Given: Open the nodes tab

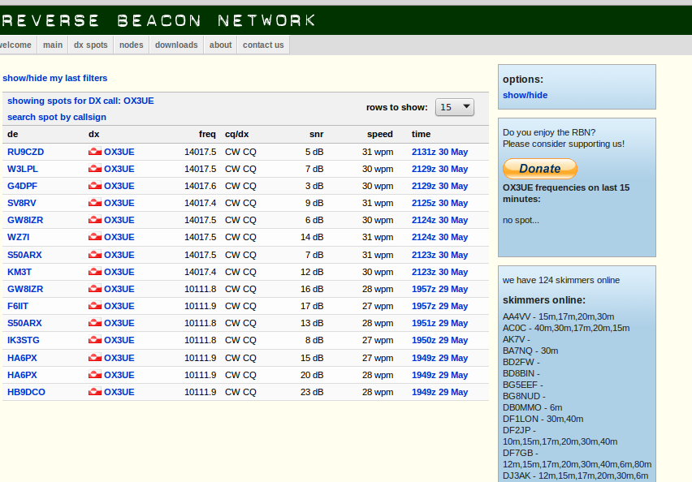Looking at the screenshot, I should pos(131,45).
